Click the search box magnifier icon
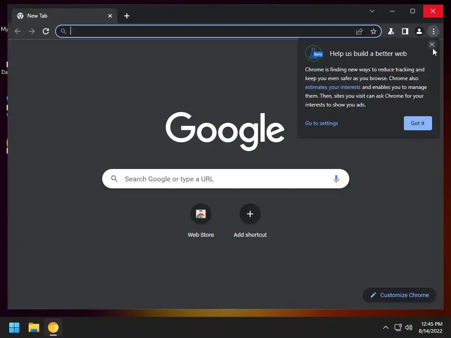 pyautogui.click(x=114, y=179)
